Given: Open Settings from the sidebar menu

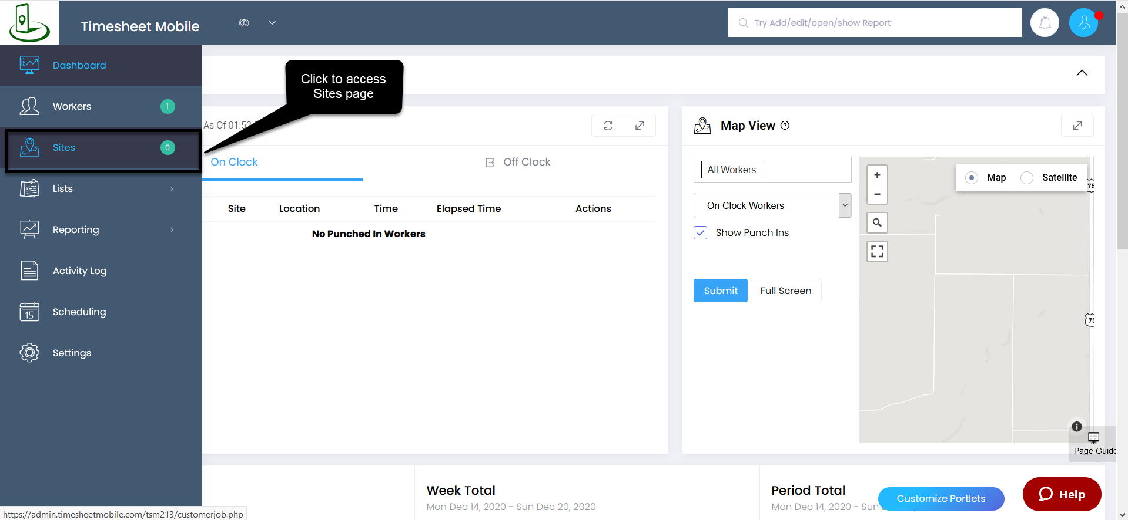Looking at the screenshot, I should pos(101,353).
